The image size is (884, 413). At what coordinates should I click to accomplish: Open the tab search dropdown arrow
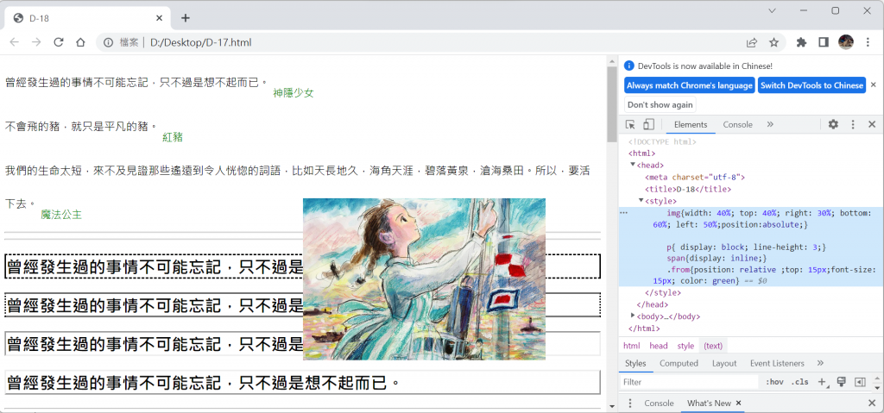pyautogui.click(x=773, y=10)
